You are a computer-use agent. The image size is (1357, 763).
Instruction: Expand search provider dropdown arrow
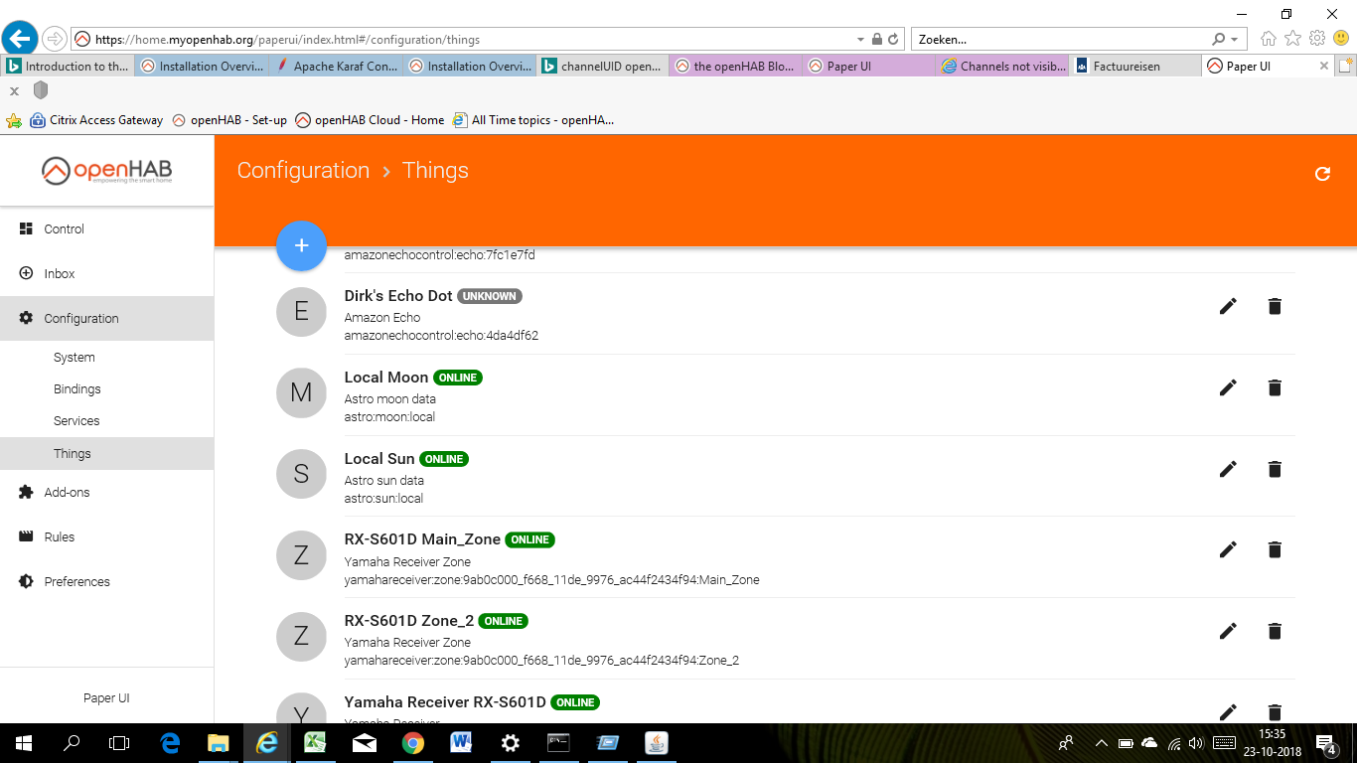(1235, 40)
